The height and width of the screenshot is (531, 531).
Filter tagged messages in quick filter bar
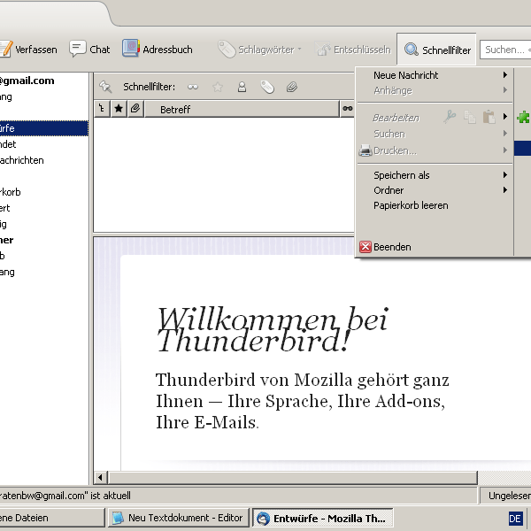click(267, 88)
